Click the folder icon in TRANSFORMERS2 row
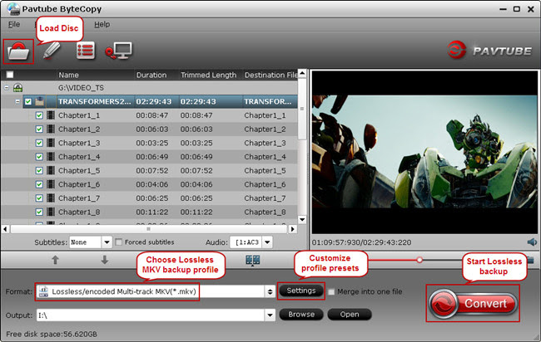The image size is (541, 342). click(x=40, y=101)
